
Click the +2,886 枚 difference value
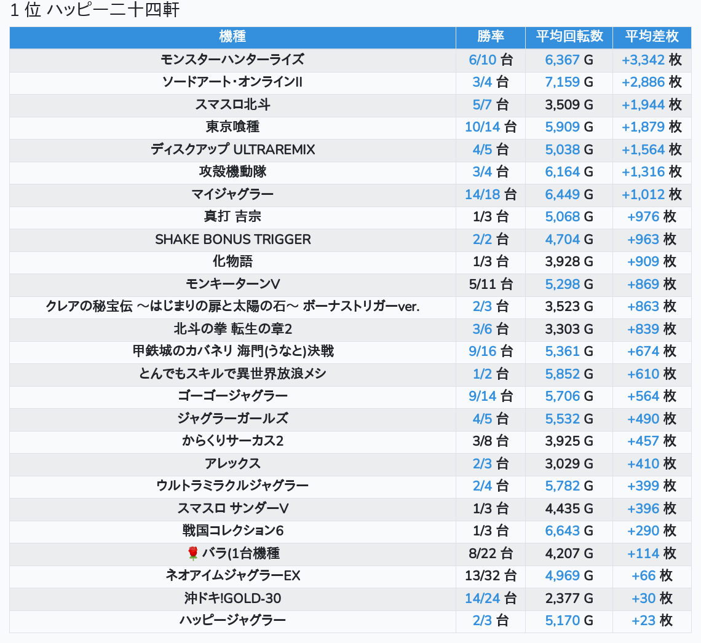[651, 82]
